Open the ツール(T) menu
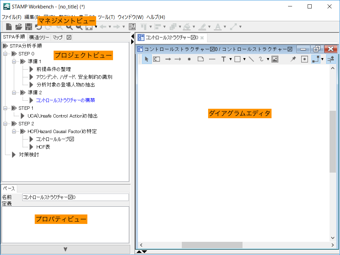 (106, 17)
